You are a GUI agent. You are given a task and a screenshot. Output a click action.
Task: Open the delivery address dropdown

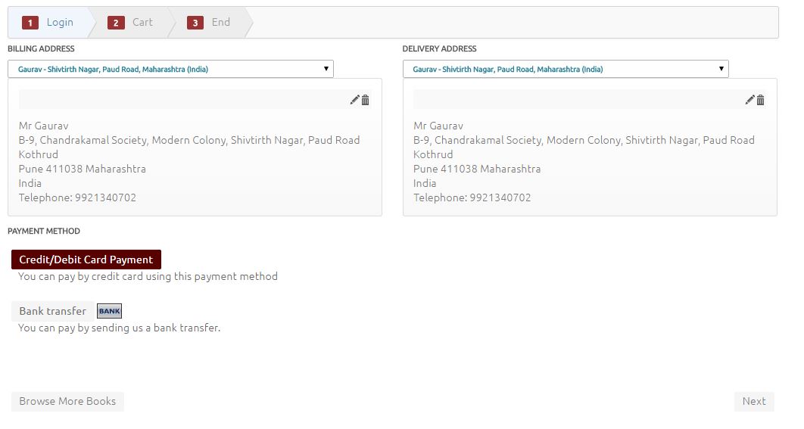pos(566,69)
